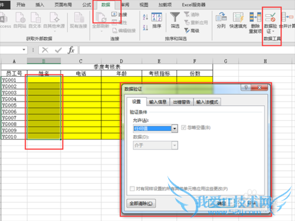Viewport: 295px width, 221px height.
Task: Click the 自文本 import icon
Action: 35,20
